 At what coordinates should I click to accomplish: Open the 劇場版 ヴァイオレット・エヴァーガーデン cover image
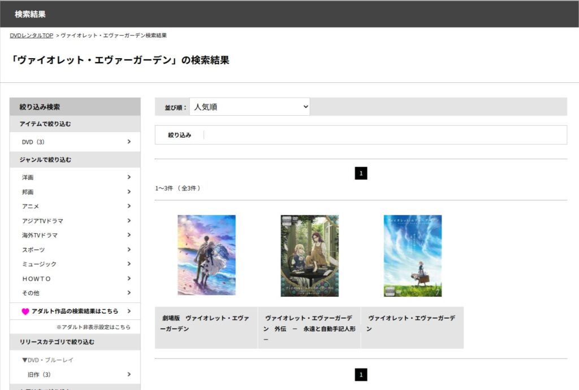click(206, 256)
